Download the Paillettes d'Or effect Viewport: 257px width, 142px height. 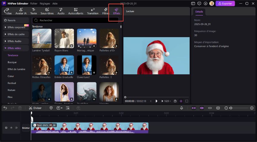pyautogui.click(x=116, y=46)
